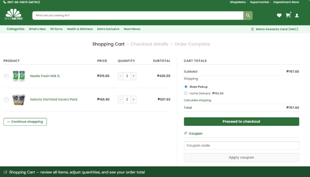Click the ShopMetro logo
This screenshot has height=177, width=310.
tap(14, 15)
